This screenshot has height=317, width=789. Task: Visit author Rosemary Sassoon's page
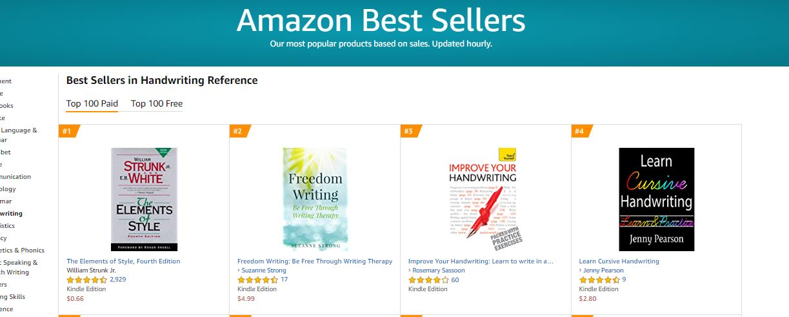click(437, 271)
